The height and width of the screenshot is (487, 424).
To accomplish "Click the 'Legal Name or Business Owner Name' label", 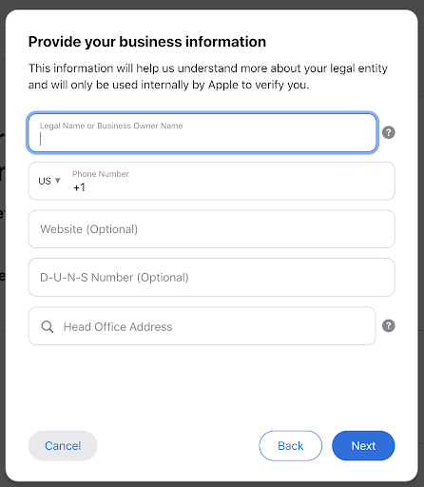I will (x=111, y=126).
